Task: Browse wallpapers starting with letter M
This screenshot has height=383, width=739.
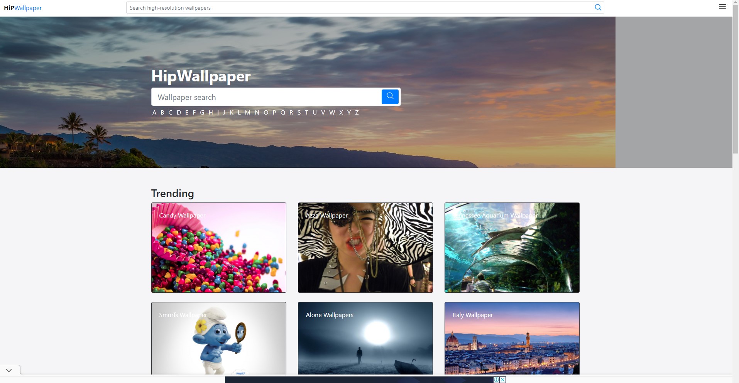Action: [248, 113]
